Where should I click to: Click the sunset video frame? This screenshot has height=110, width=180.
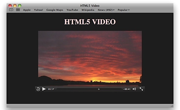(90, 58)
